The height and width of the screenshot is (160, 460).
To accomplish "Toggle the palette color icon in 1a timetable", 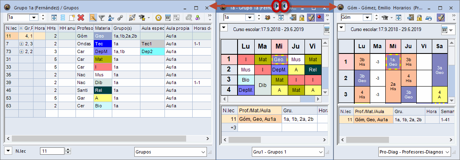I will [x=311, y=18].
